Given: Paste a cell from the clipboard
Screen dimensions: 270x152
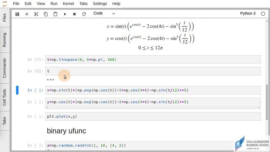Looking at the screenshot, I should 55,14.
